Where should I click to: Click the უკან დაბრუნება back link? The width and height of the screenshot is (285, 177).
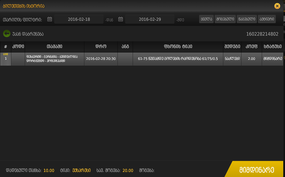pos(28,34)
